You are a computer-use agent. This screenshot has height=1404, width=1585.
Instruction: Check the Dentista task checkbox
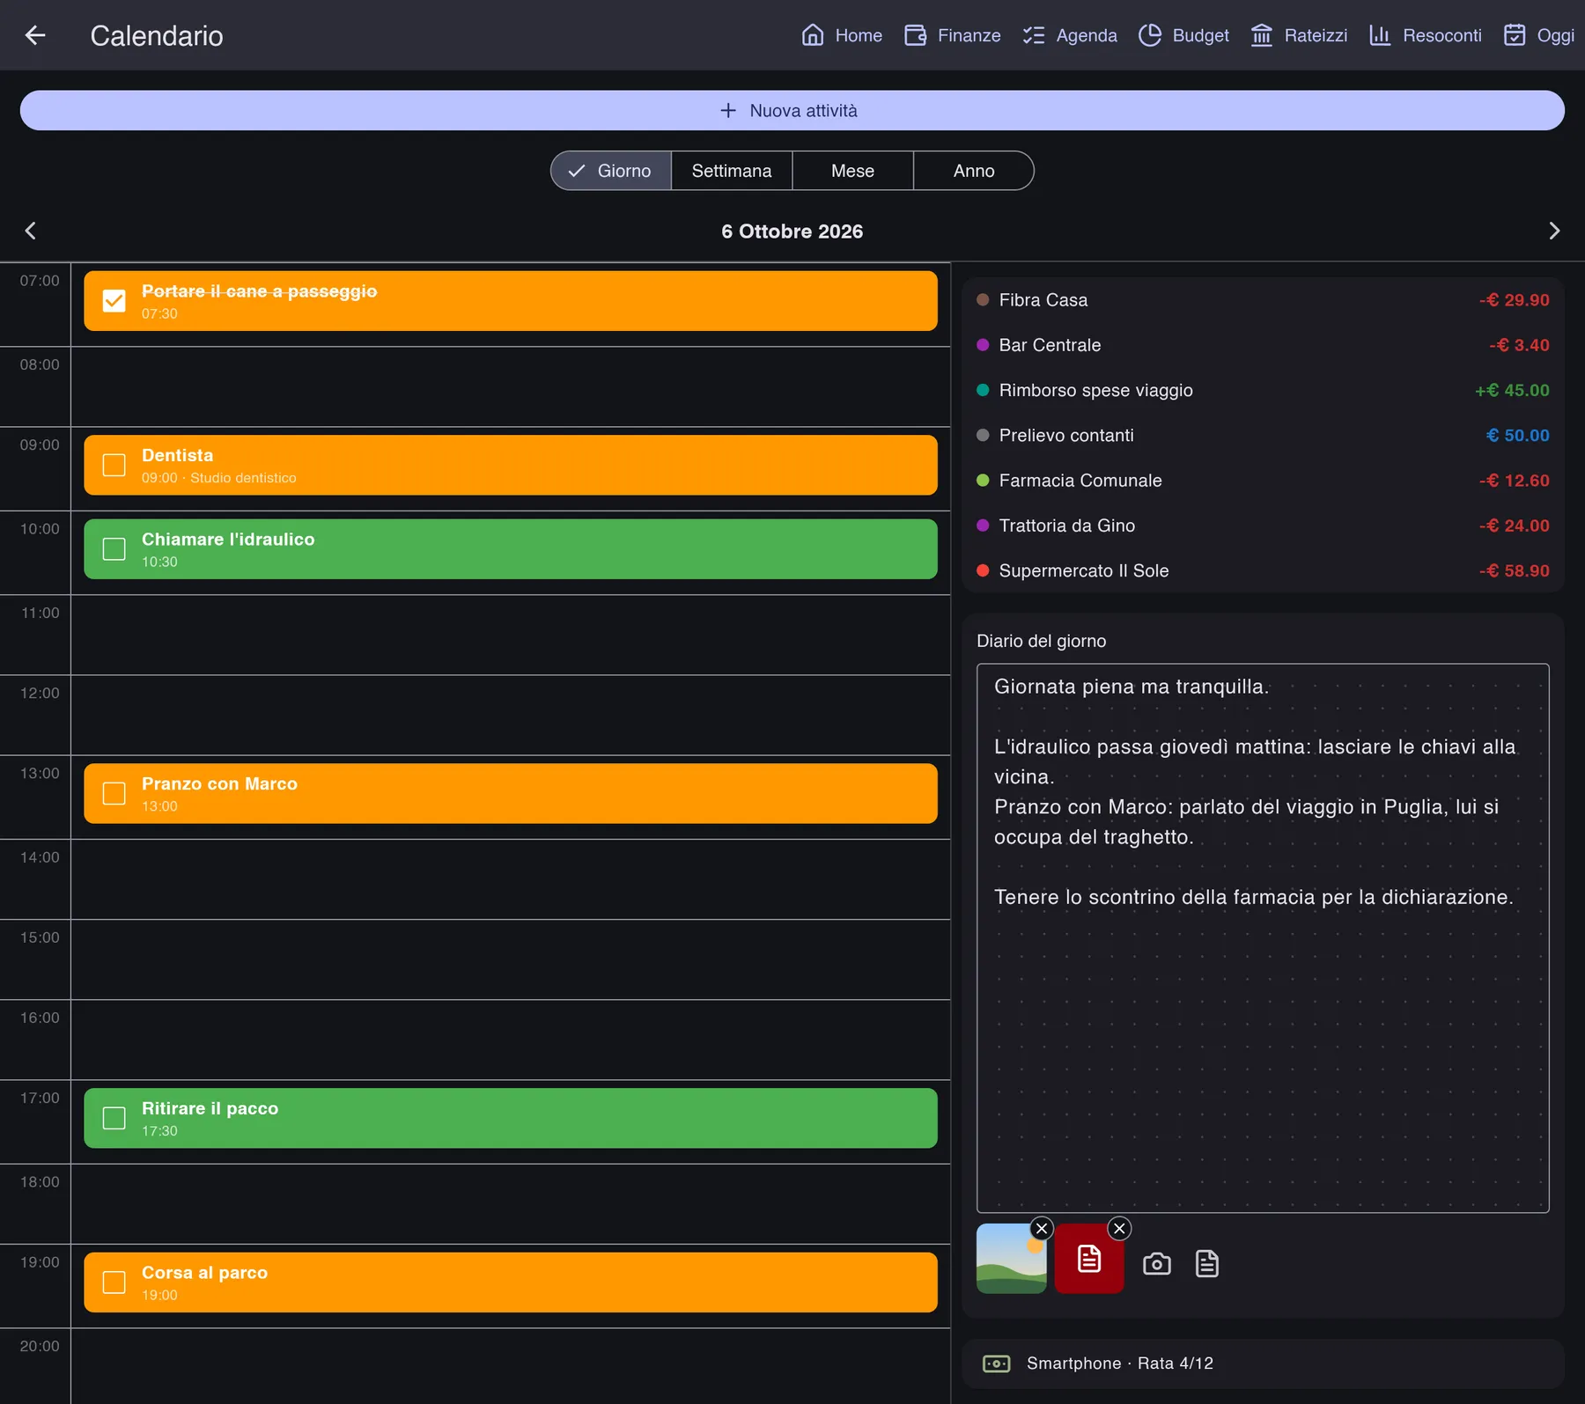(x=114, y=465)
